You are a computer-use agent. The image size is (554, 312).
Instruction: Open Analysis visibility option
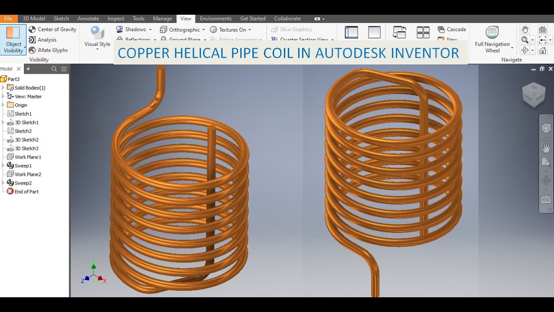coord(42,40)
